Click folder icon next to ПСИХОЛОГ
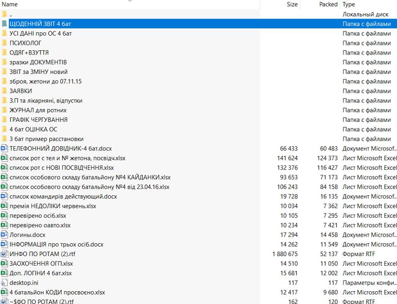Viewport: 397px width, 304px height. point(5,43)
